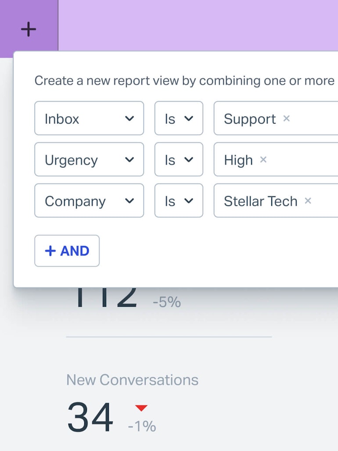
Task: Click the Inbox dropdown chevron arrow
Action: coord(129,118)
